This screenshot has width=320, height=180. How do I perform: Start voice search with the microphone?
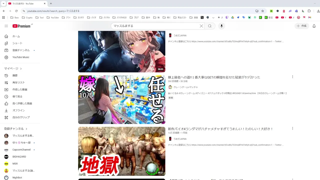pyautogui.click(x=221, y=26)
